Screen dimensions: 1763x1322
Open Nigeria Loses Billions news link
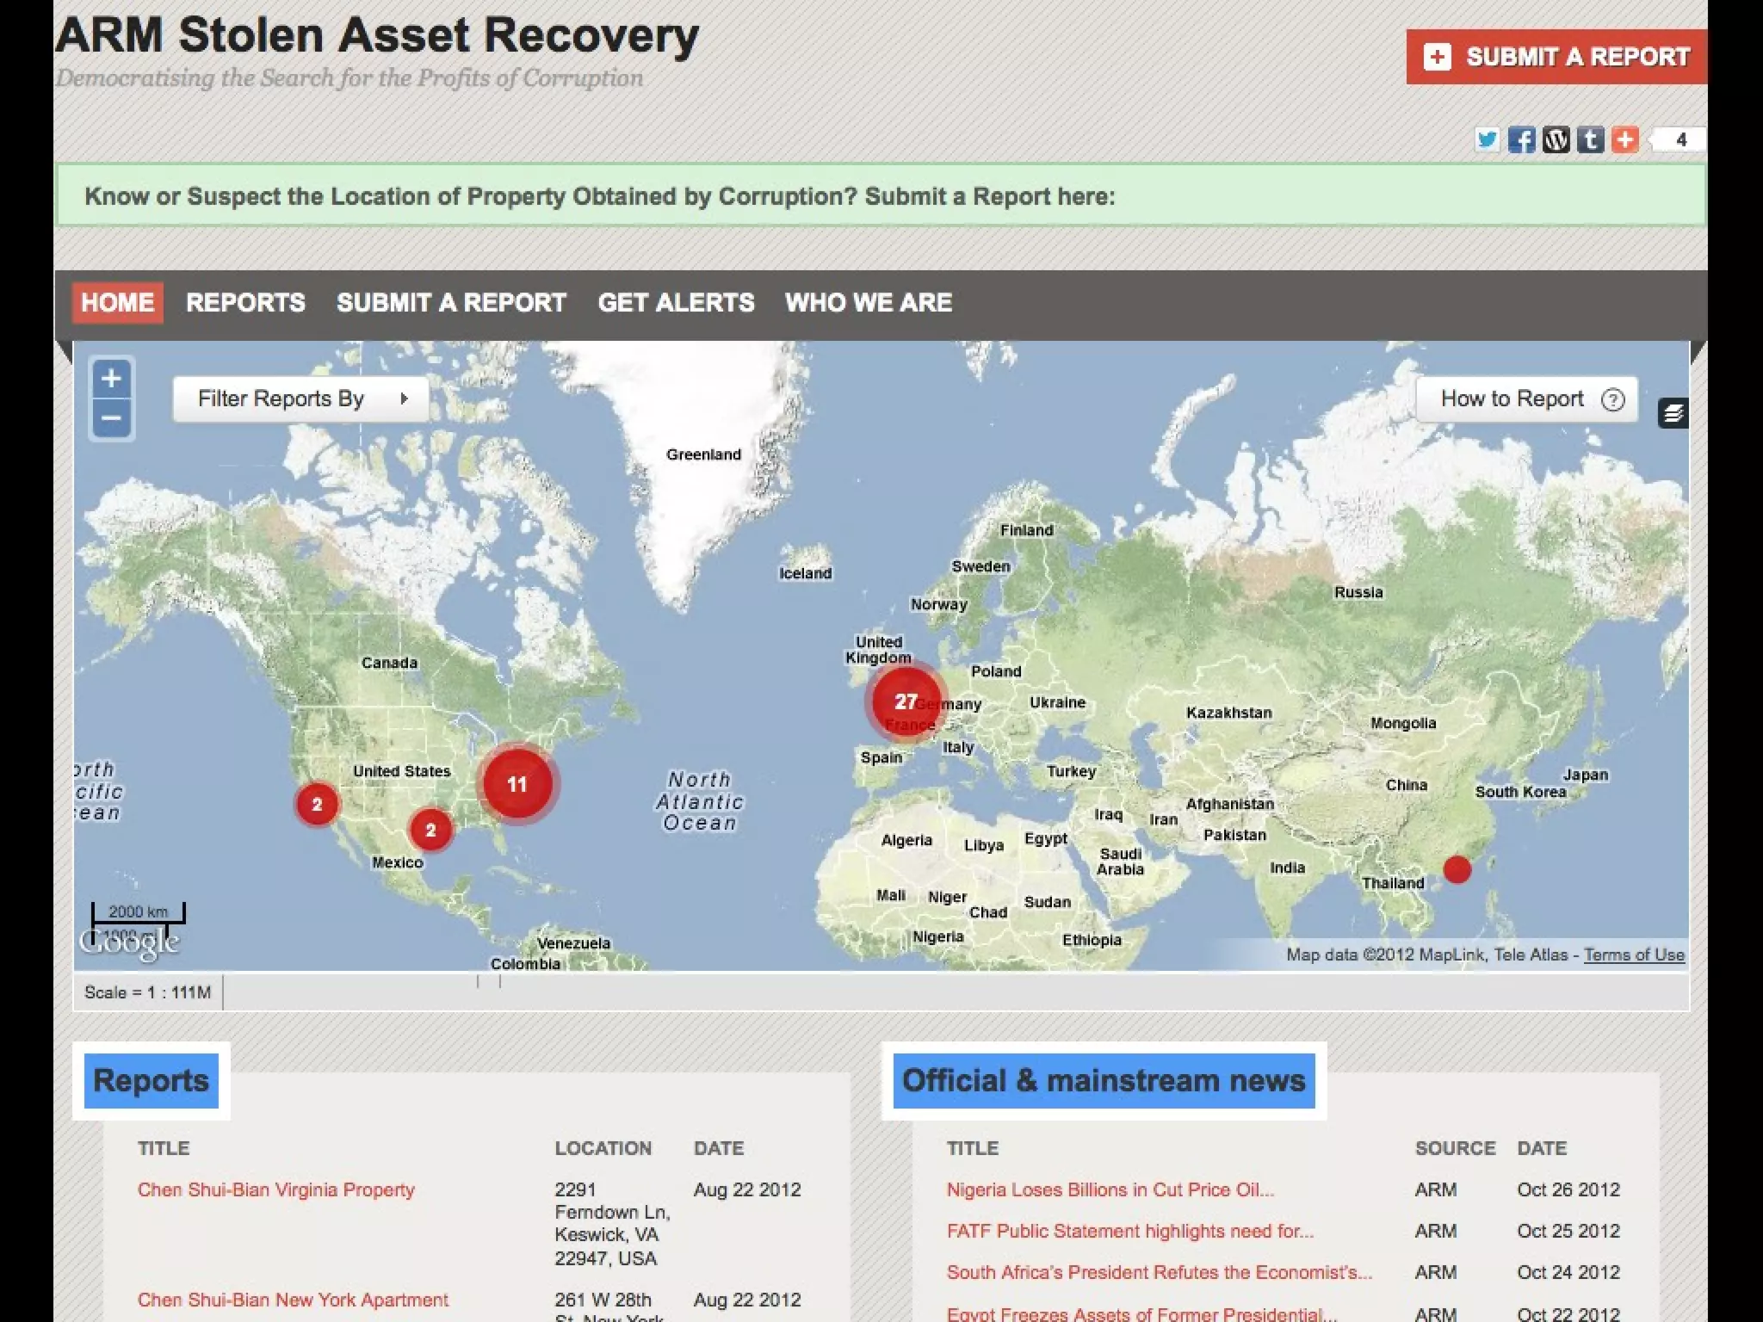click(1110, 1189)
